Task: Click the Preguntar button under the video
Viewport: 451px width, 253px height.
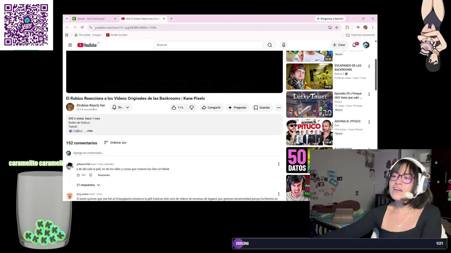Action: (237, 108)
